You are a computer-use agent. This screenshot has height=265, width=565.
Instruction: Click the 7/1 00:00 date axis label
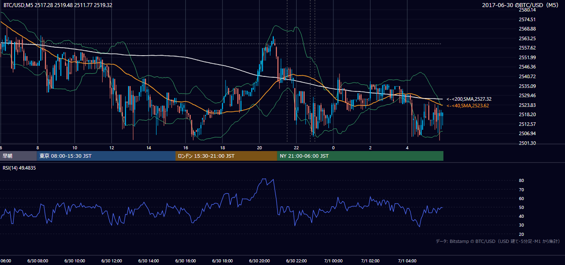[x=332, y=261]
